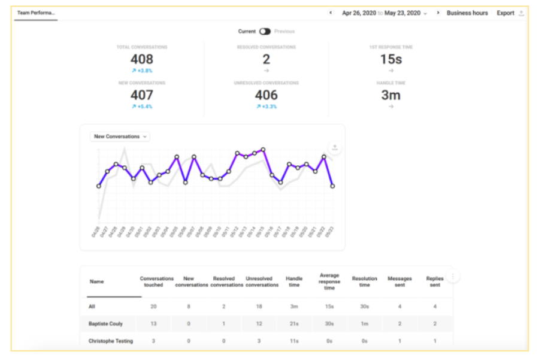Click Unresolved Conversations value 406

click(267, 95)
